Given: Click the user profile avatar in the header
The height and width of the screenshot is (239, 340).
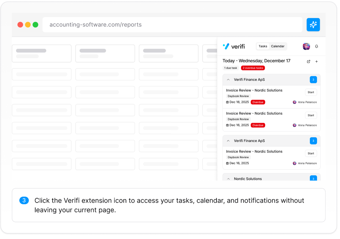Looking at the screenshot, I should tap(306, 46).
